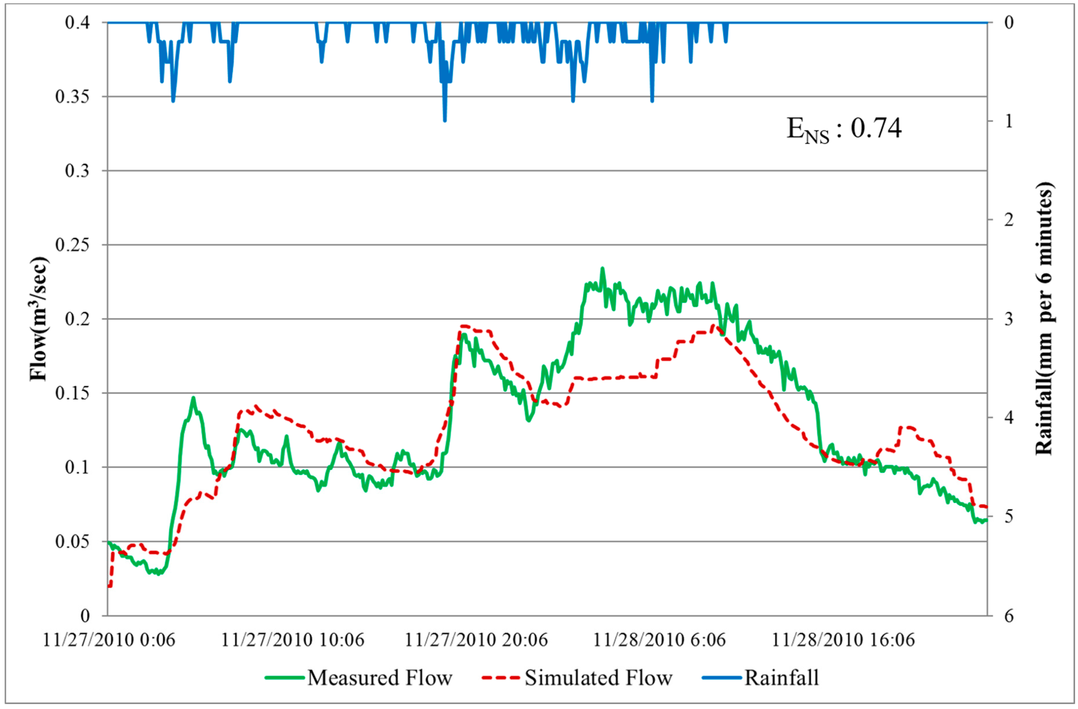
Task: Click the 0.15 left axis tick label
Action: pos(72,393)
